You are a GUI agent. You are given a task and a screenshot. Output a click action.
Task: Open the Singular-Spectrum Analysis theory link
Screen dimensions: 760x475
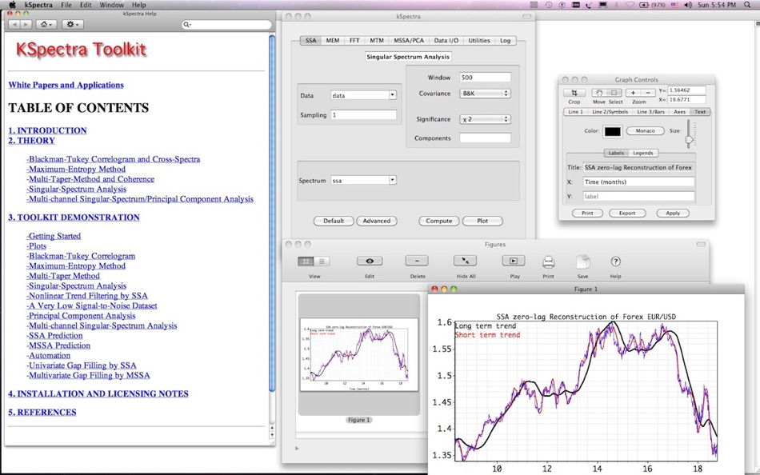77,189
